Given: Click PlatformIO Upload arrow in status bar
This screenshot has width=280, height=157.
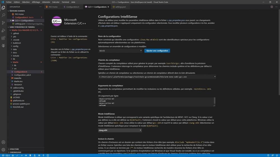Looking at the screenshot, I should tap(22, 155).
